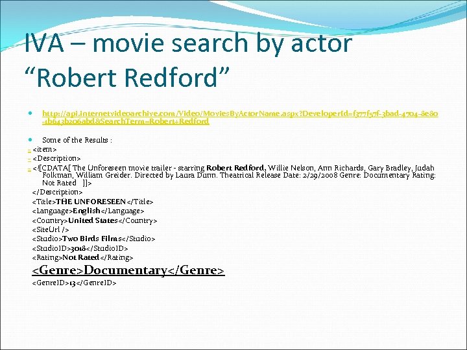Screen dimensions: 467x350
Task: Open the internetvideoarchive MoviesByActorName API link
Action: click(x=240, y=117)
